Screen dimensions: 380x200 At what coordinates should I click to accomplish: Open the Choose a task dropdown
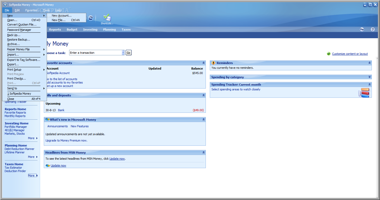pyautogui.click(x=123, y=53)
